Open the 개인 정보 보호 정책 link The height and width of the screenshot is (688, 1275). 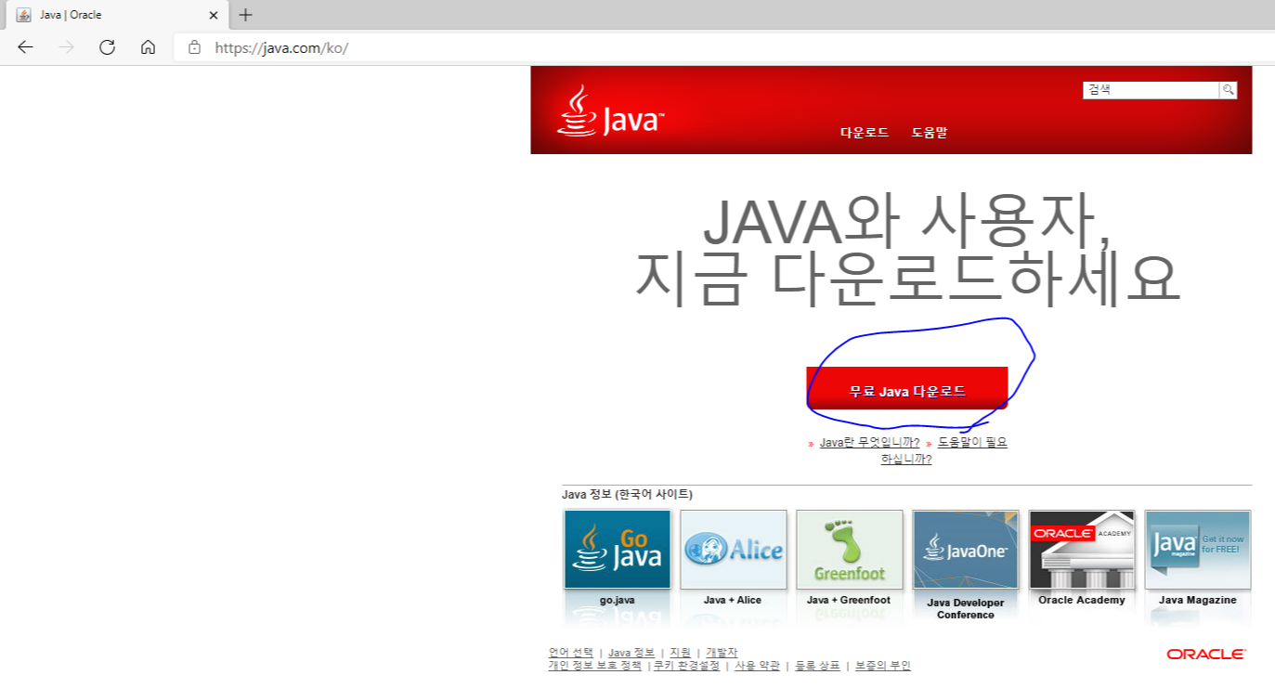coord(595,666)
